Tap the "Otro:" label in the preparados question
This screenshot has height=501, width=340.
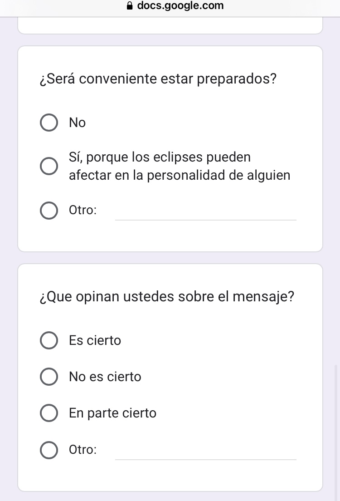coord(83,211)
